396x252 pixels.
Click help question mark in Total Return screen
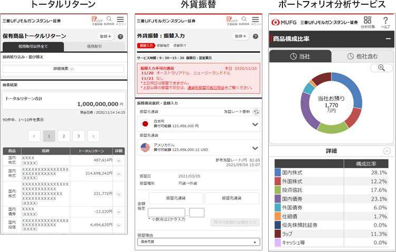pyautogui.click(x=120, y=36)
